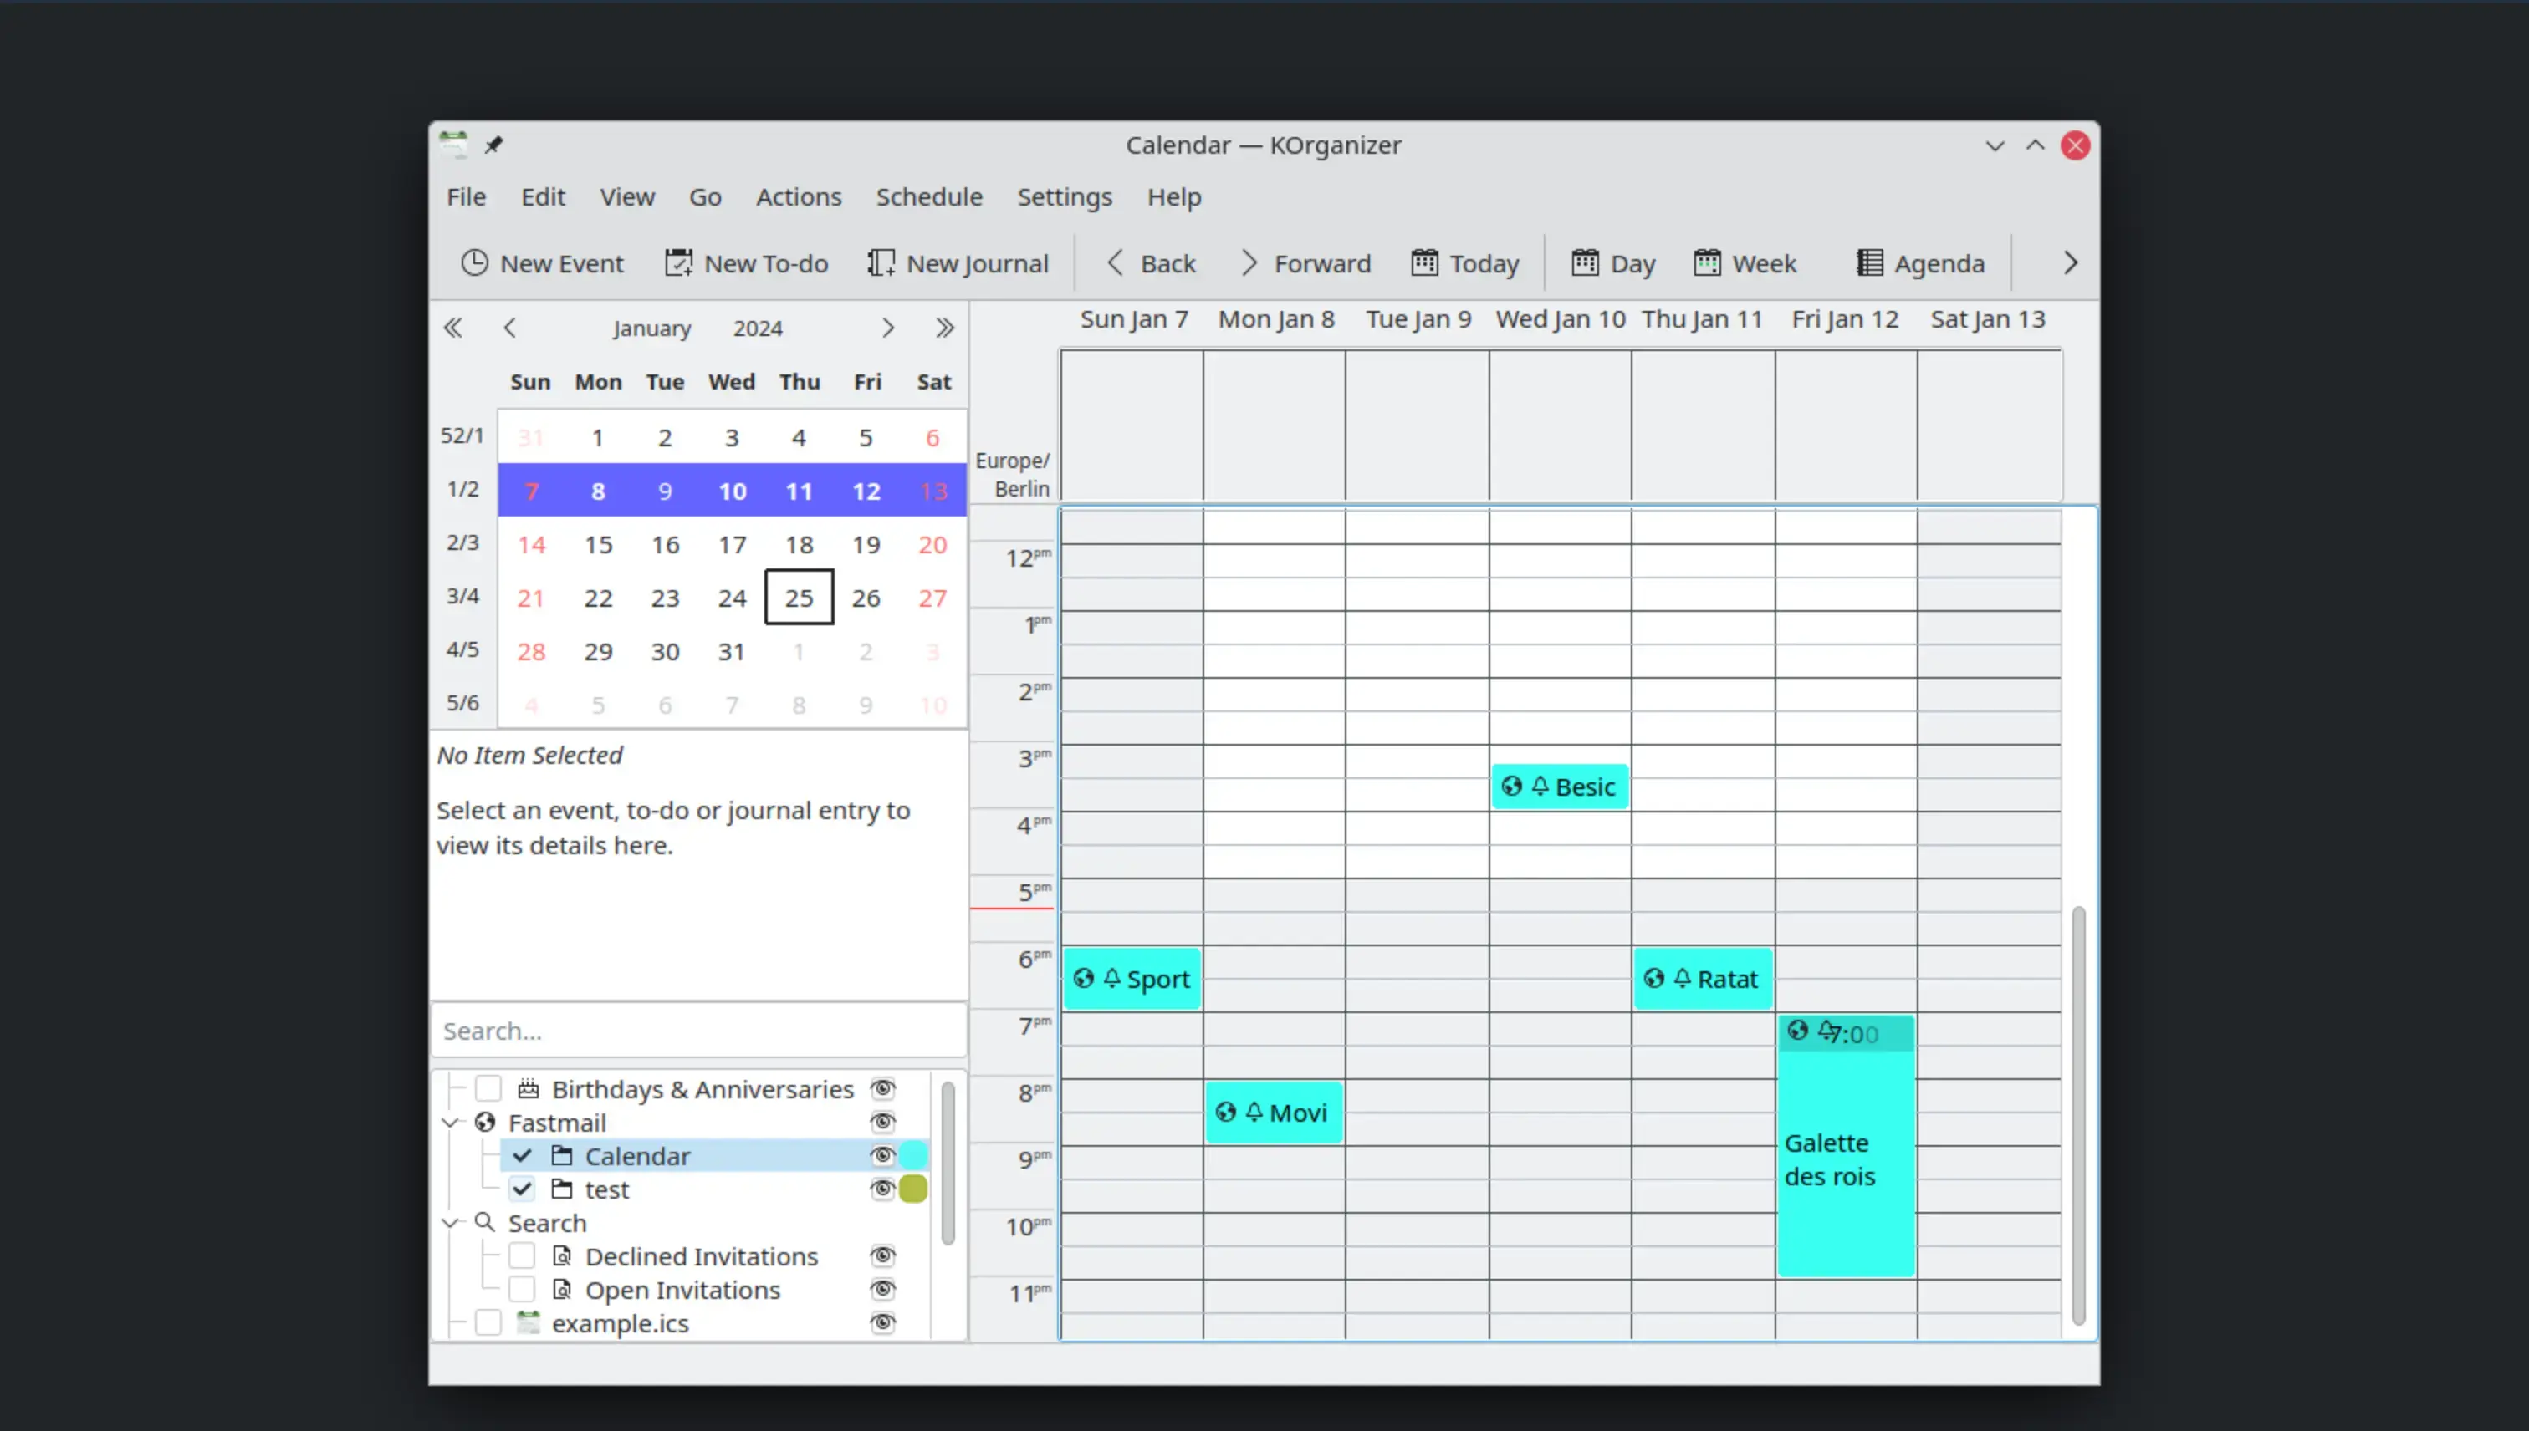Click the pin icon in title bar

pyautogui.click(x=493, y=145)
